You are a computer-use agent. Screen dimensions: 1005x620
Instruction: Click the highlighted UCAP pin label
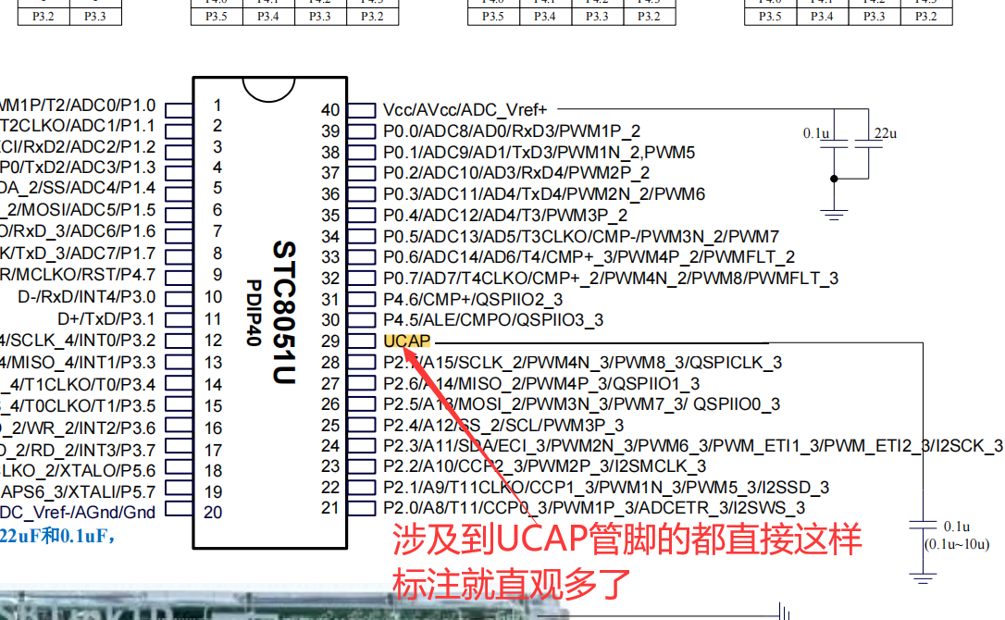[x=407, y=341]
